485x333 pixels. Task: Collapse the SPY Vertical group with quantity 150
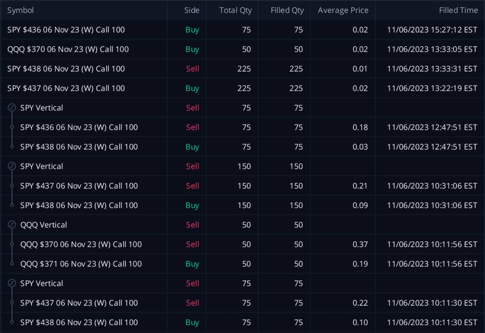[12, 166]
